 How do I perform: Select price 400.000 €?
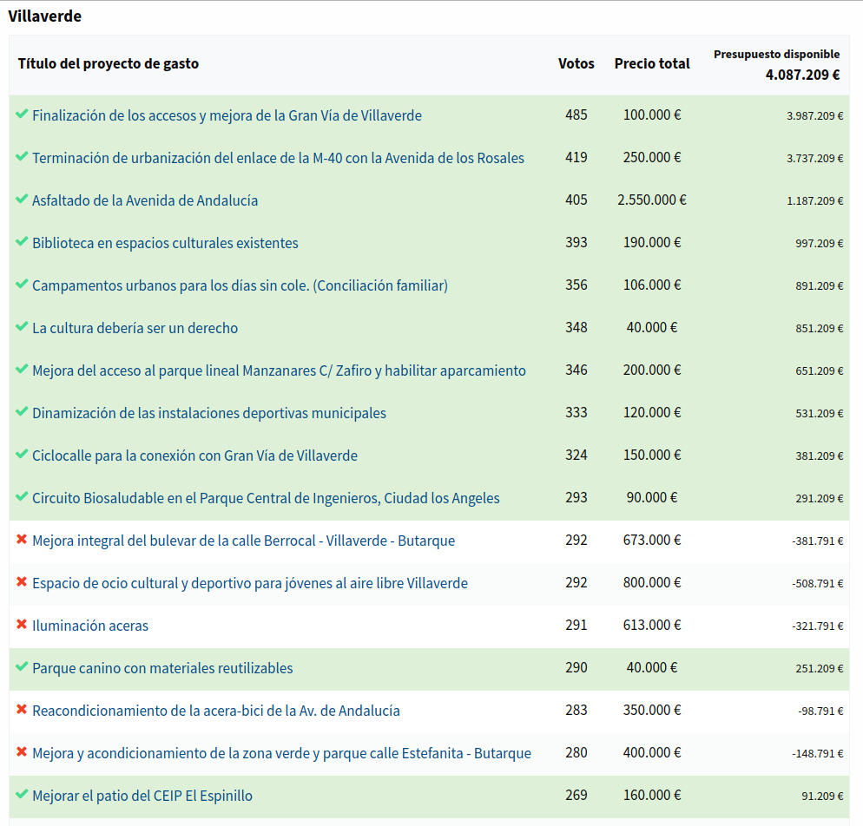click(x=652, y=753)
